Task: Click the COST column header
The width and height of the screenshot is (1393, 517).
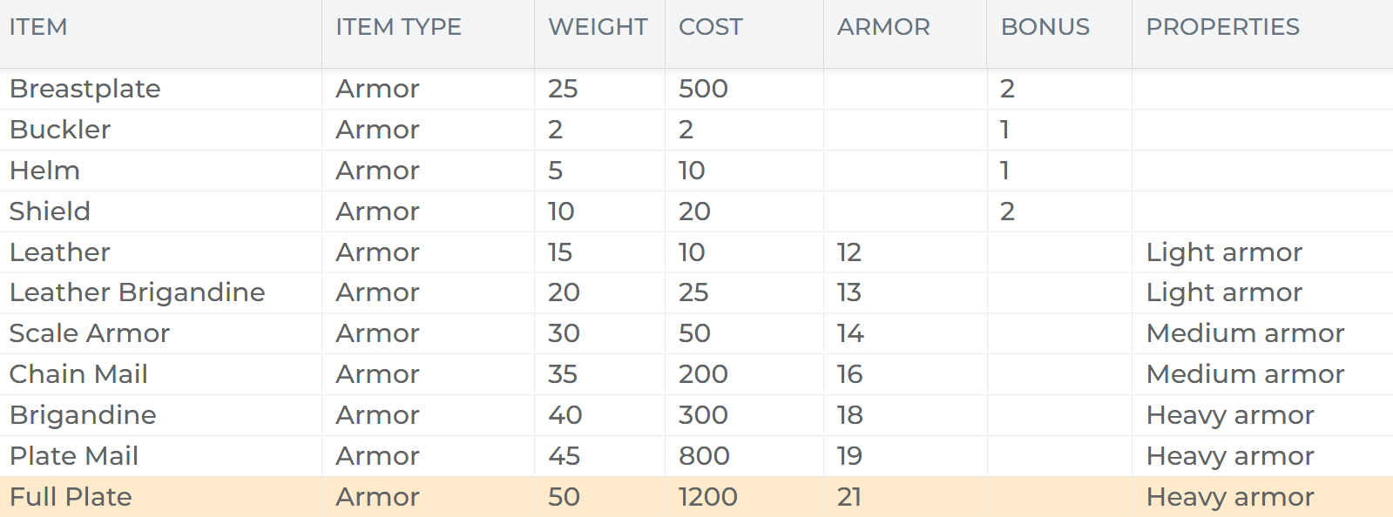Action: (x=710, y=27)
